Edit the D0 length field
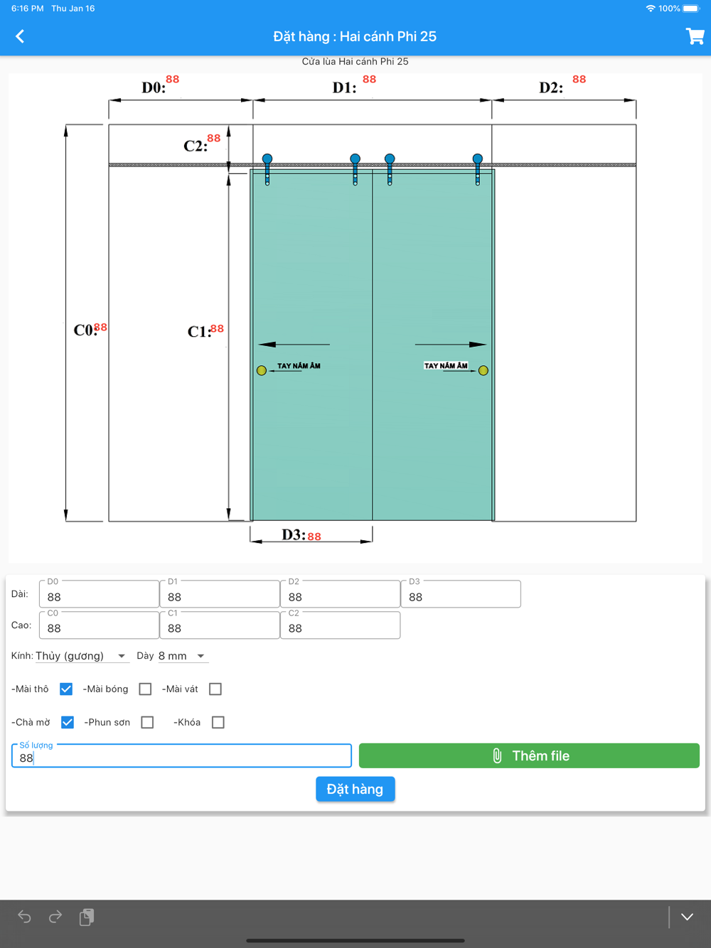This screenshot has height=948, width=711. [99, 594]
